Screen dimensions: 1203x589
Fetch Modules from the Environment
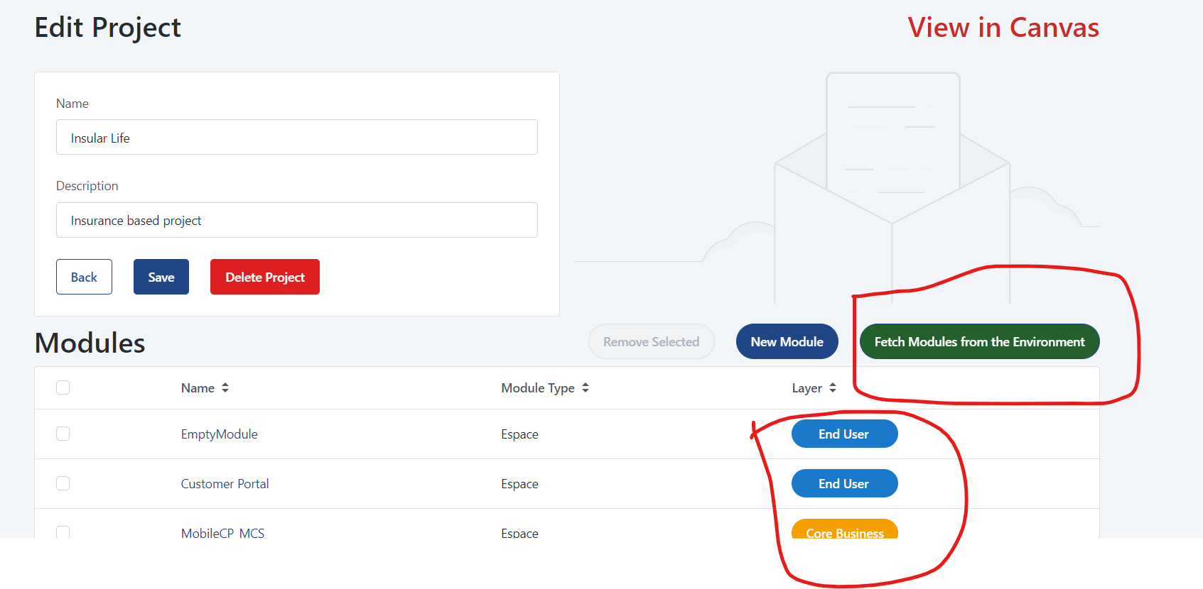(x=979, y=342)
